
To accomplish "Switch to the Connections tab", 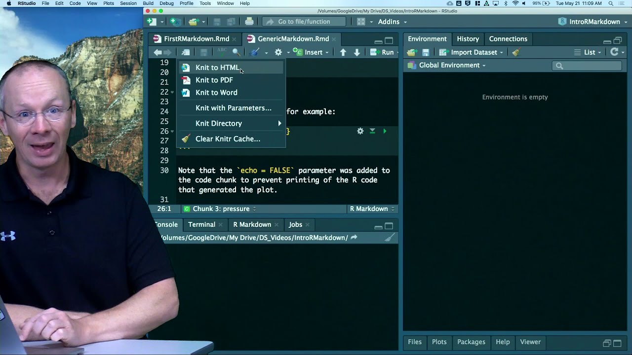I will (x=508, y=39).
